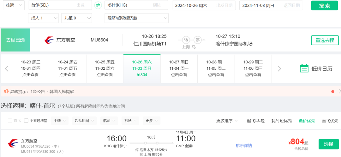Expand the notice bar right chevron
Image resolution: width=341 pixels, height=157 pixels.
tap(339, 91)
